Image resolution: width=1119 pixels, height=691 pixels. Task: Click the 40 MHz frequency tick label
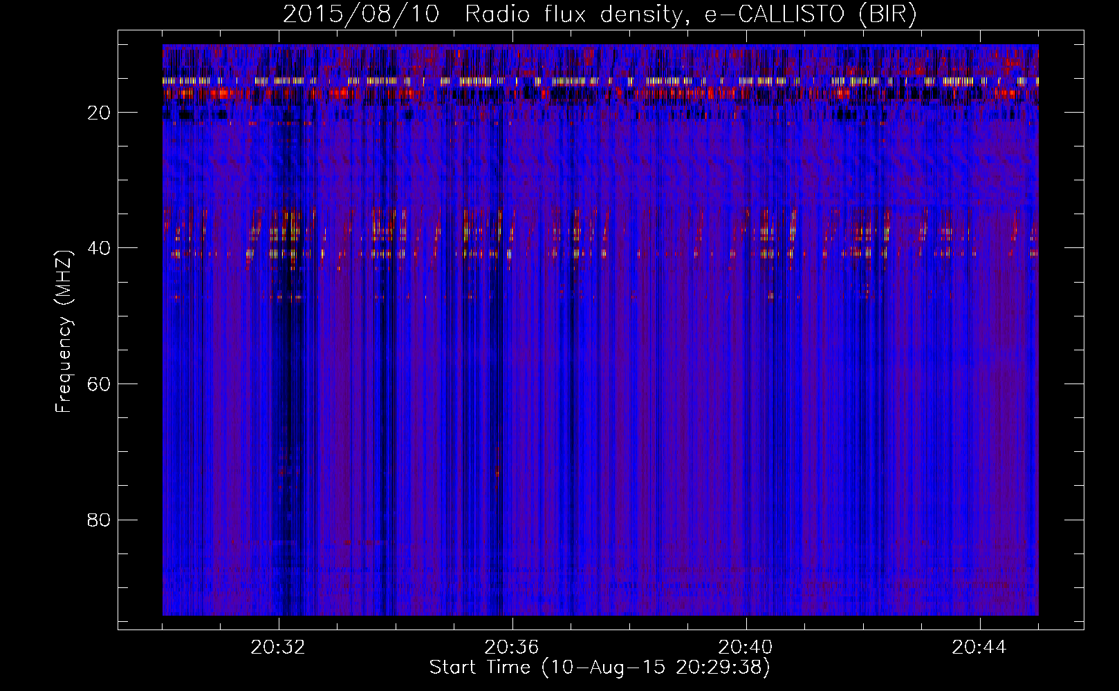pyautogui.click(x=100, y=248)
